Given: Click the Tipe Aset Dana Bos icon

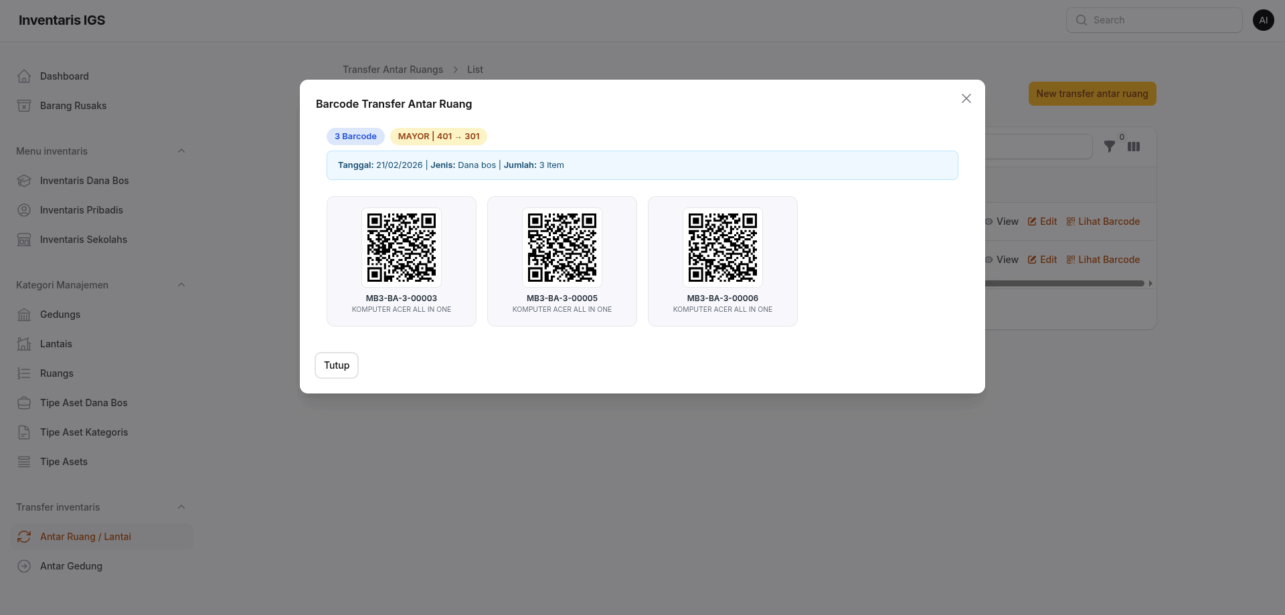Looking at the screenshot, I should click(x=24, y=403).
